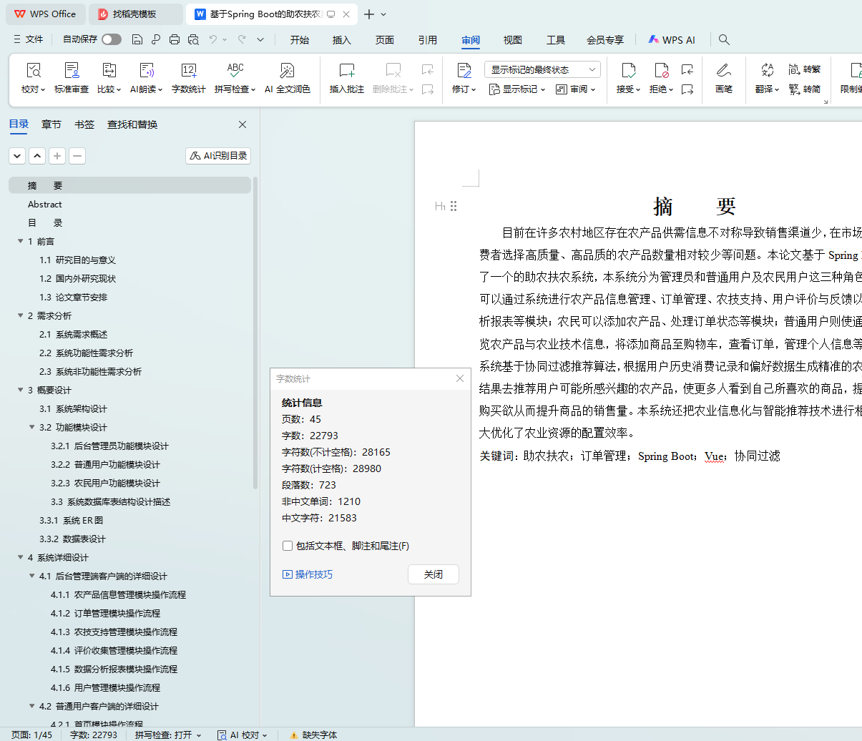Viewport: 862px width, 741px height.
Task: Open the 书签 tab in sidebar
Action: (84, 124)
